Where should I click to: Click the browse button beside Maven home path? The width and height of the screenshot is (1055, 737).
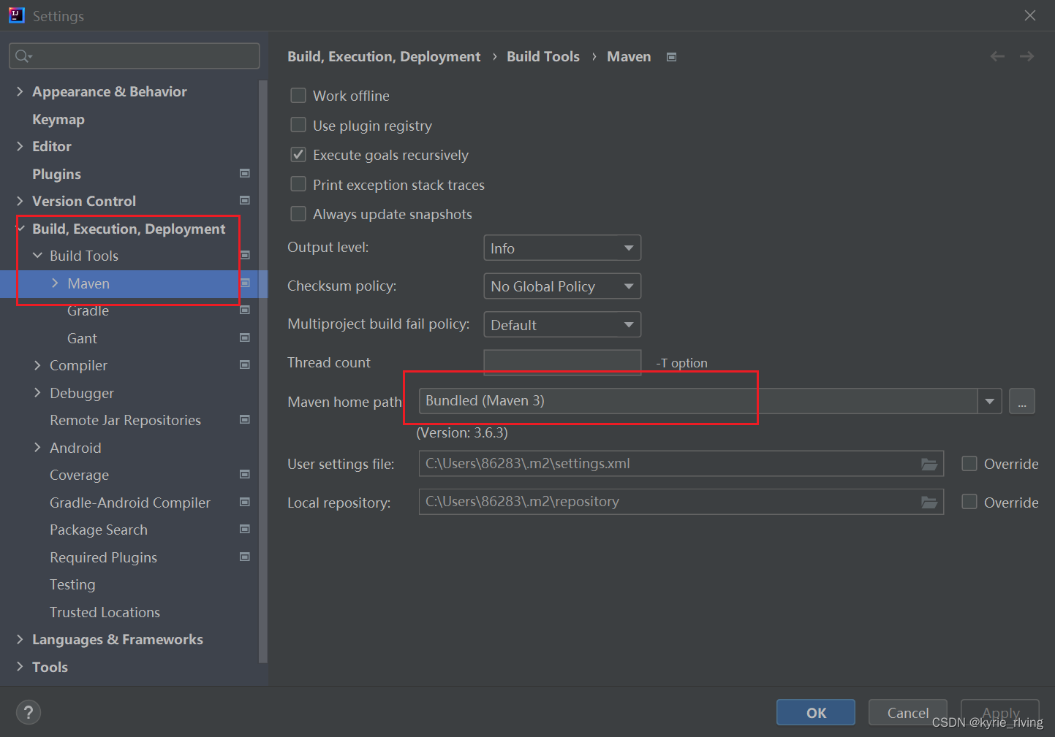pos(1021,400)
